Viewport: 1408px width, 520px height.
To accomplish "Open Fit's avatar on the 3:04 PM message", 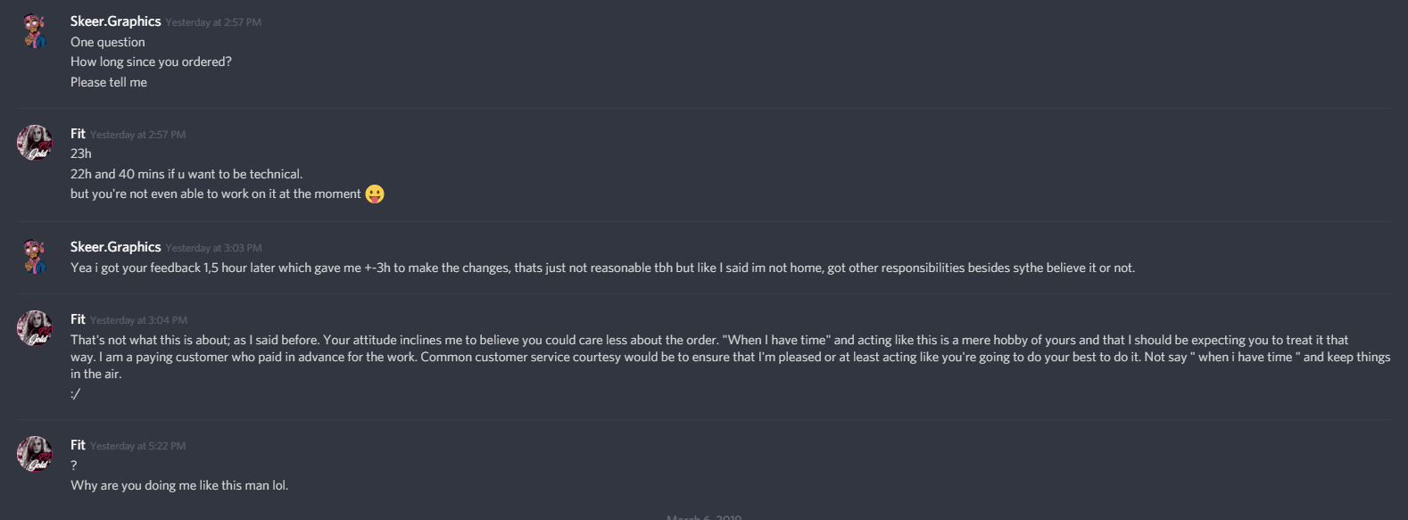I will [x=35, y=328].
